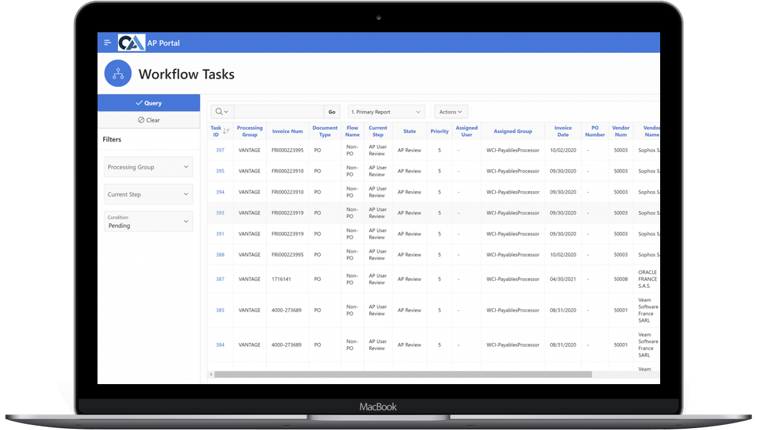Click WCI-PayablesProcessor in row 384
The image size is (757, 430).
click(513, 345)
